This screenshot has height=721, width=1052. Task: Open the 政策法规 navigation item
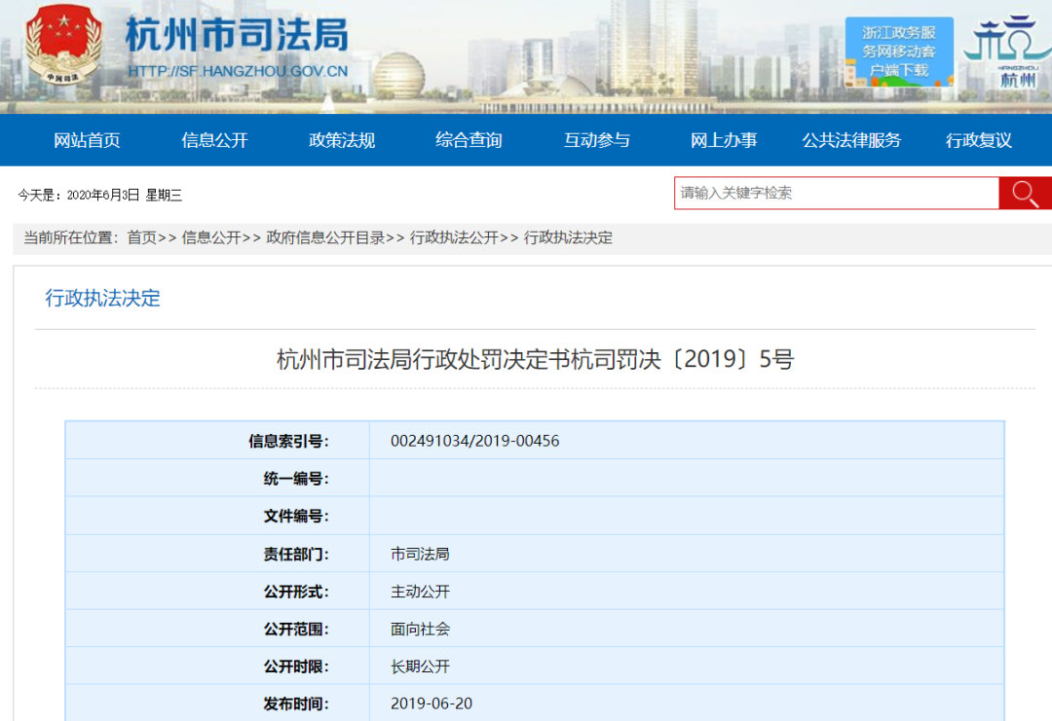tap(342, 140)
